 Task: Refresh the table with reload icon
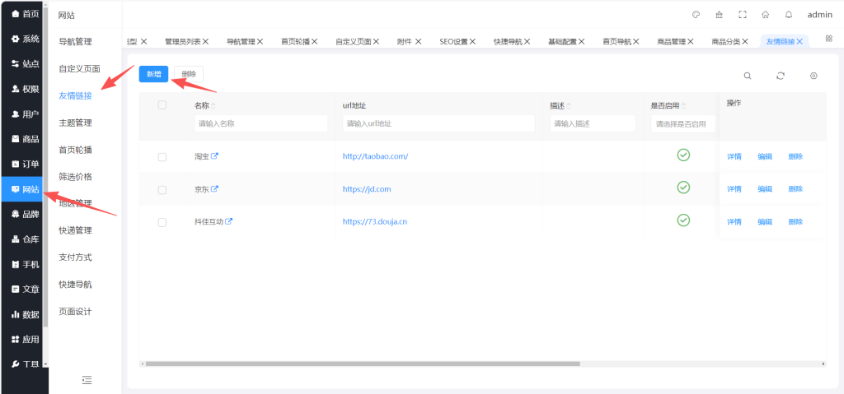coord(781,76)
